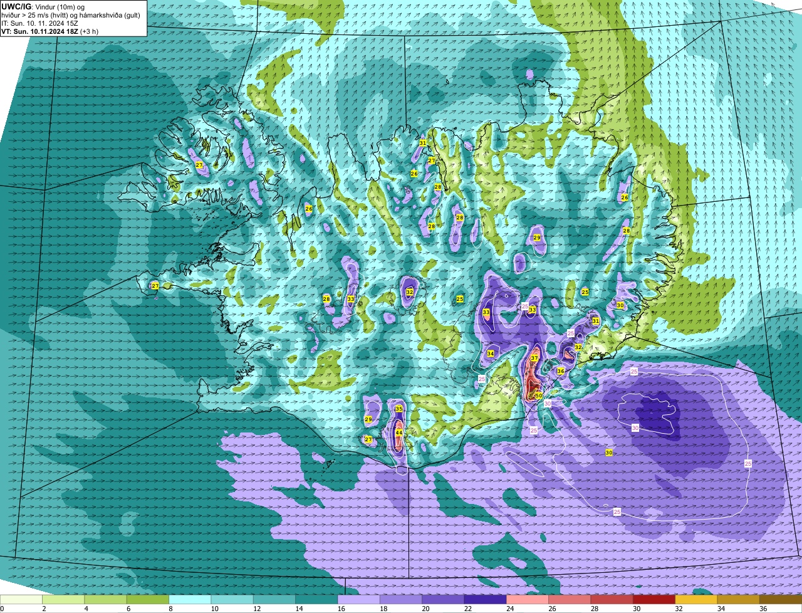Pick the 0–2 palest swatch on the colour scale

pyautogui.click(x=21, y=600)
